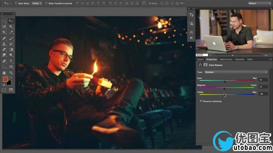The height and width of the screenshot is (153, 273).
Task: Open the workspace switcher dropdown at top right
Action: (x=259, y=3)
